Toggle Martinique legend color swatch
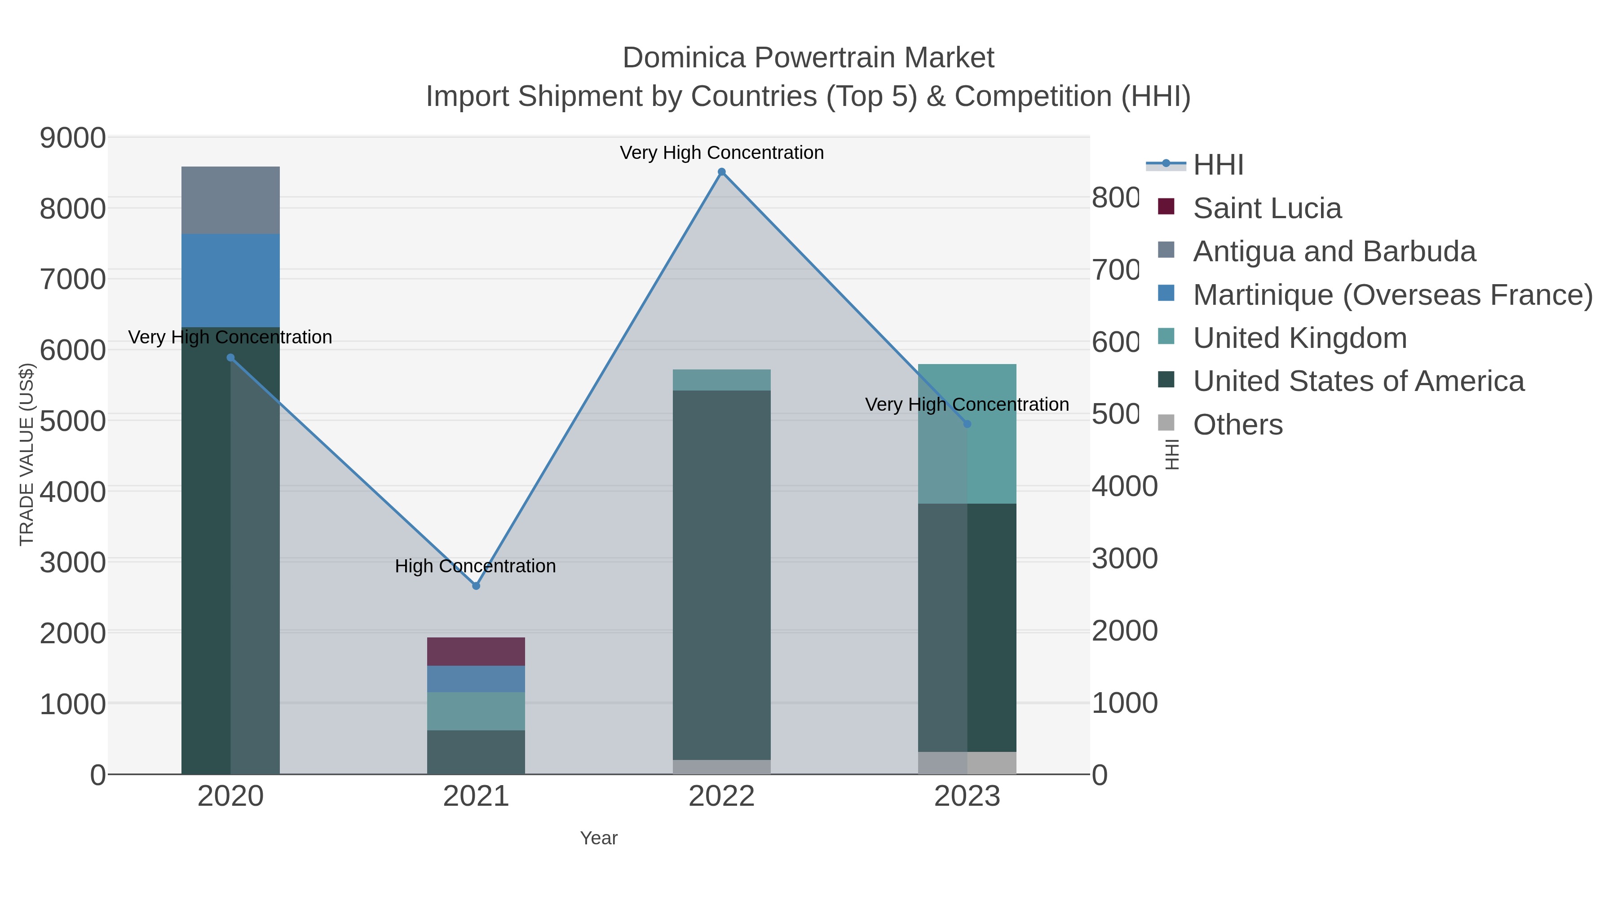This screenshot has height=909, width=1617. coord(1166,293)
